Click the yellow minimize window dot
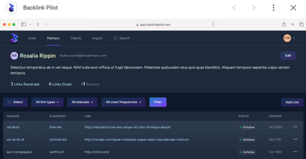This screenshot has width=306, height=159. (x=9, y=25)
